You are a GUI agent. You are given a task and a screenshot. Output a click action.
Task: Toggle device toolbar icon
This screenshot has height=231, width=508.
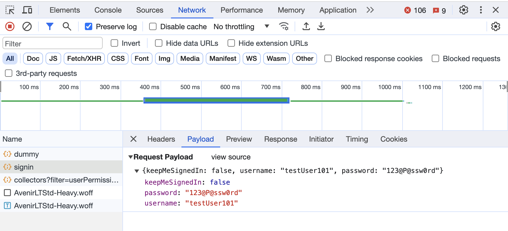pyautogui.click(x=27, y=10)
